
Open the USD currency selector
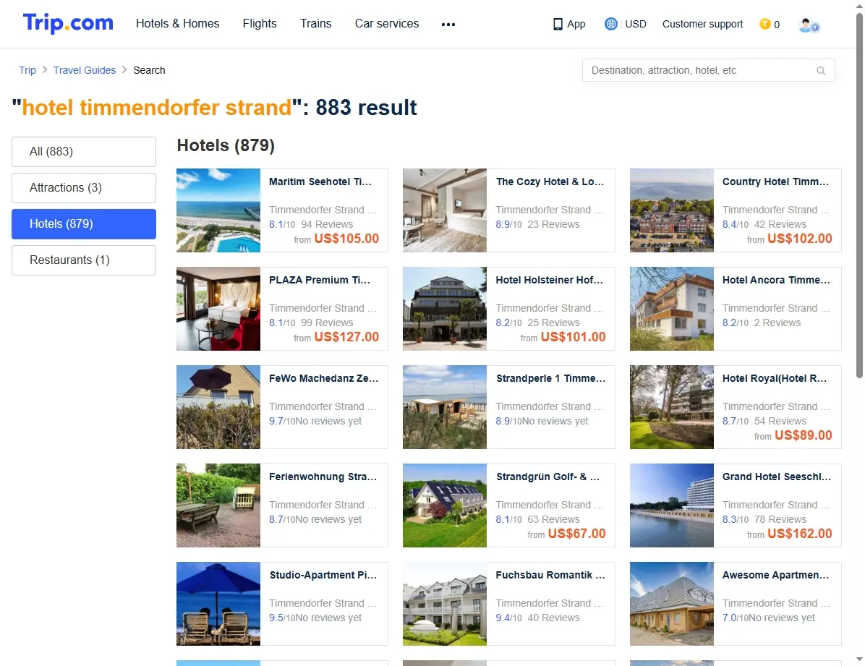click(x=636, y=24)
